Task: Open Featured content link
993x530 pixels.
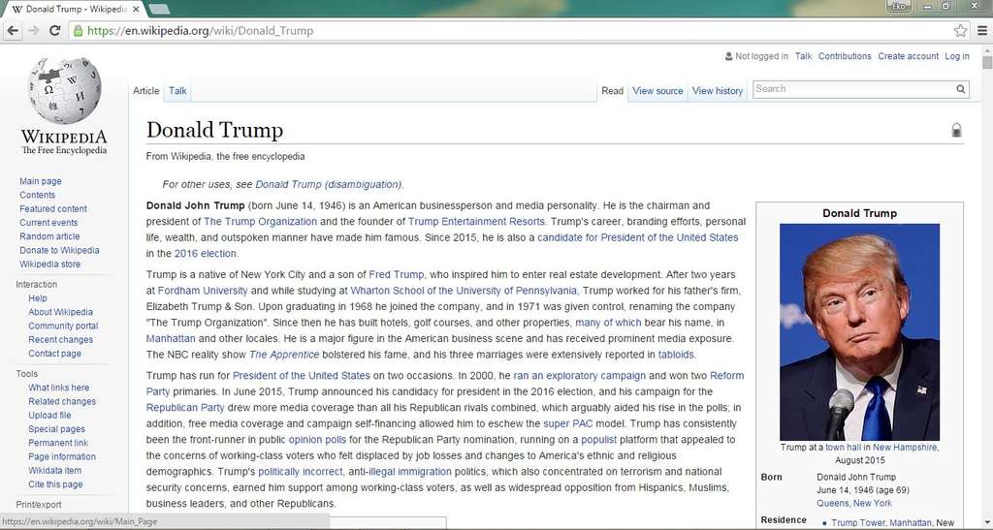Action: (53, 208)
